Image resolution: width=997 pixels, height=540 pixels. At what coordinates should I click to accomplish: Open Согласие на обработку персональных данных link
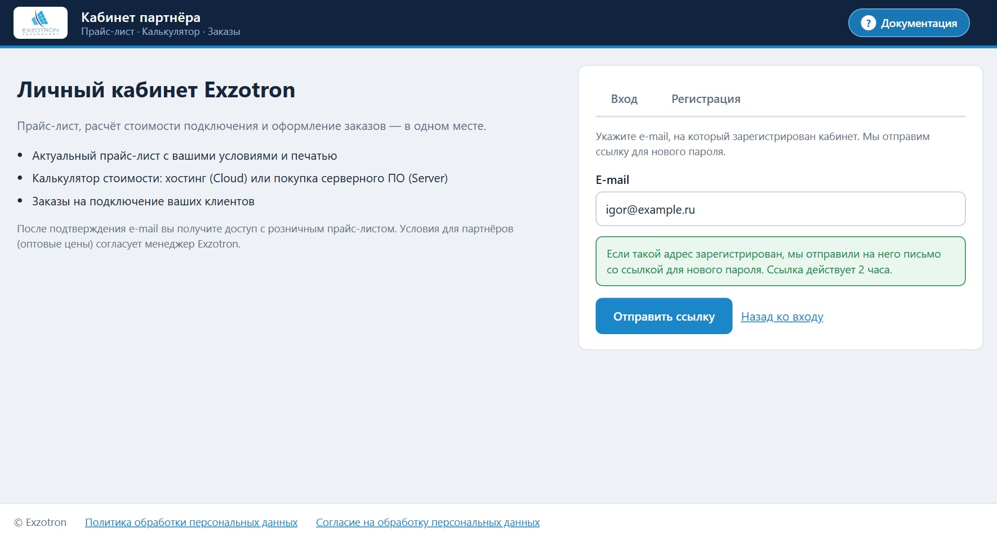point(428,523)
